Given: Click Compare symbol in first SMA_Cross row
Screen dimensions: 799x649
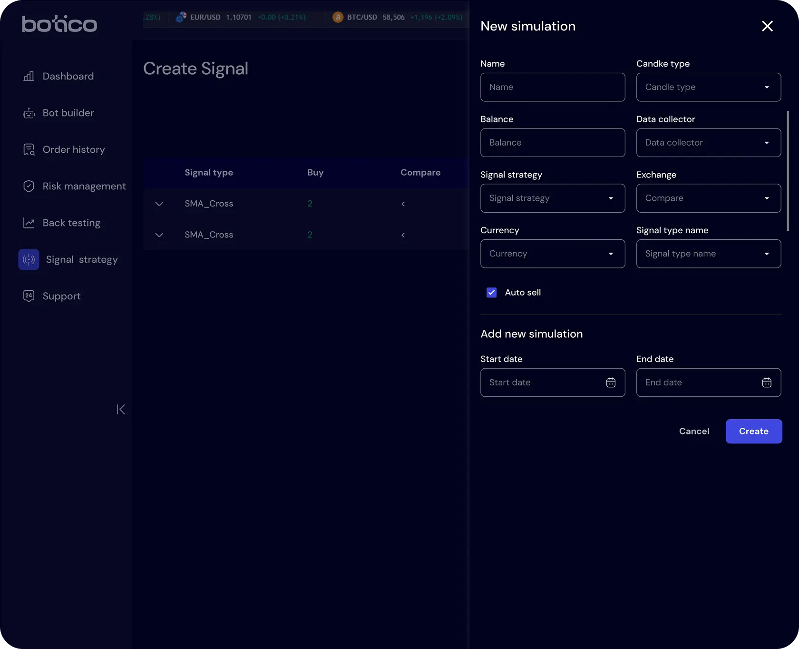Looking at the screenshot, I should 403,204.
